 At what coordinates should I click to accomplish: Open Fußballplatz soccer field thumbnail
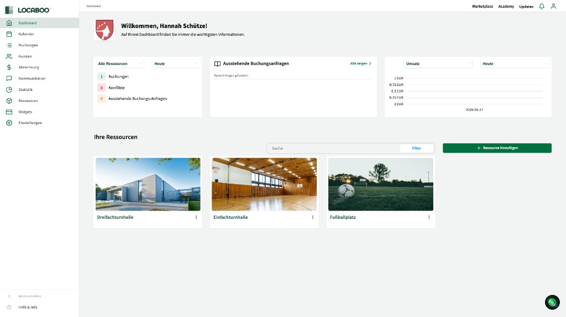(x=381, y=184)
